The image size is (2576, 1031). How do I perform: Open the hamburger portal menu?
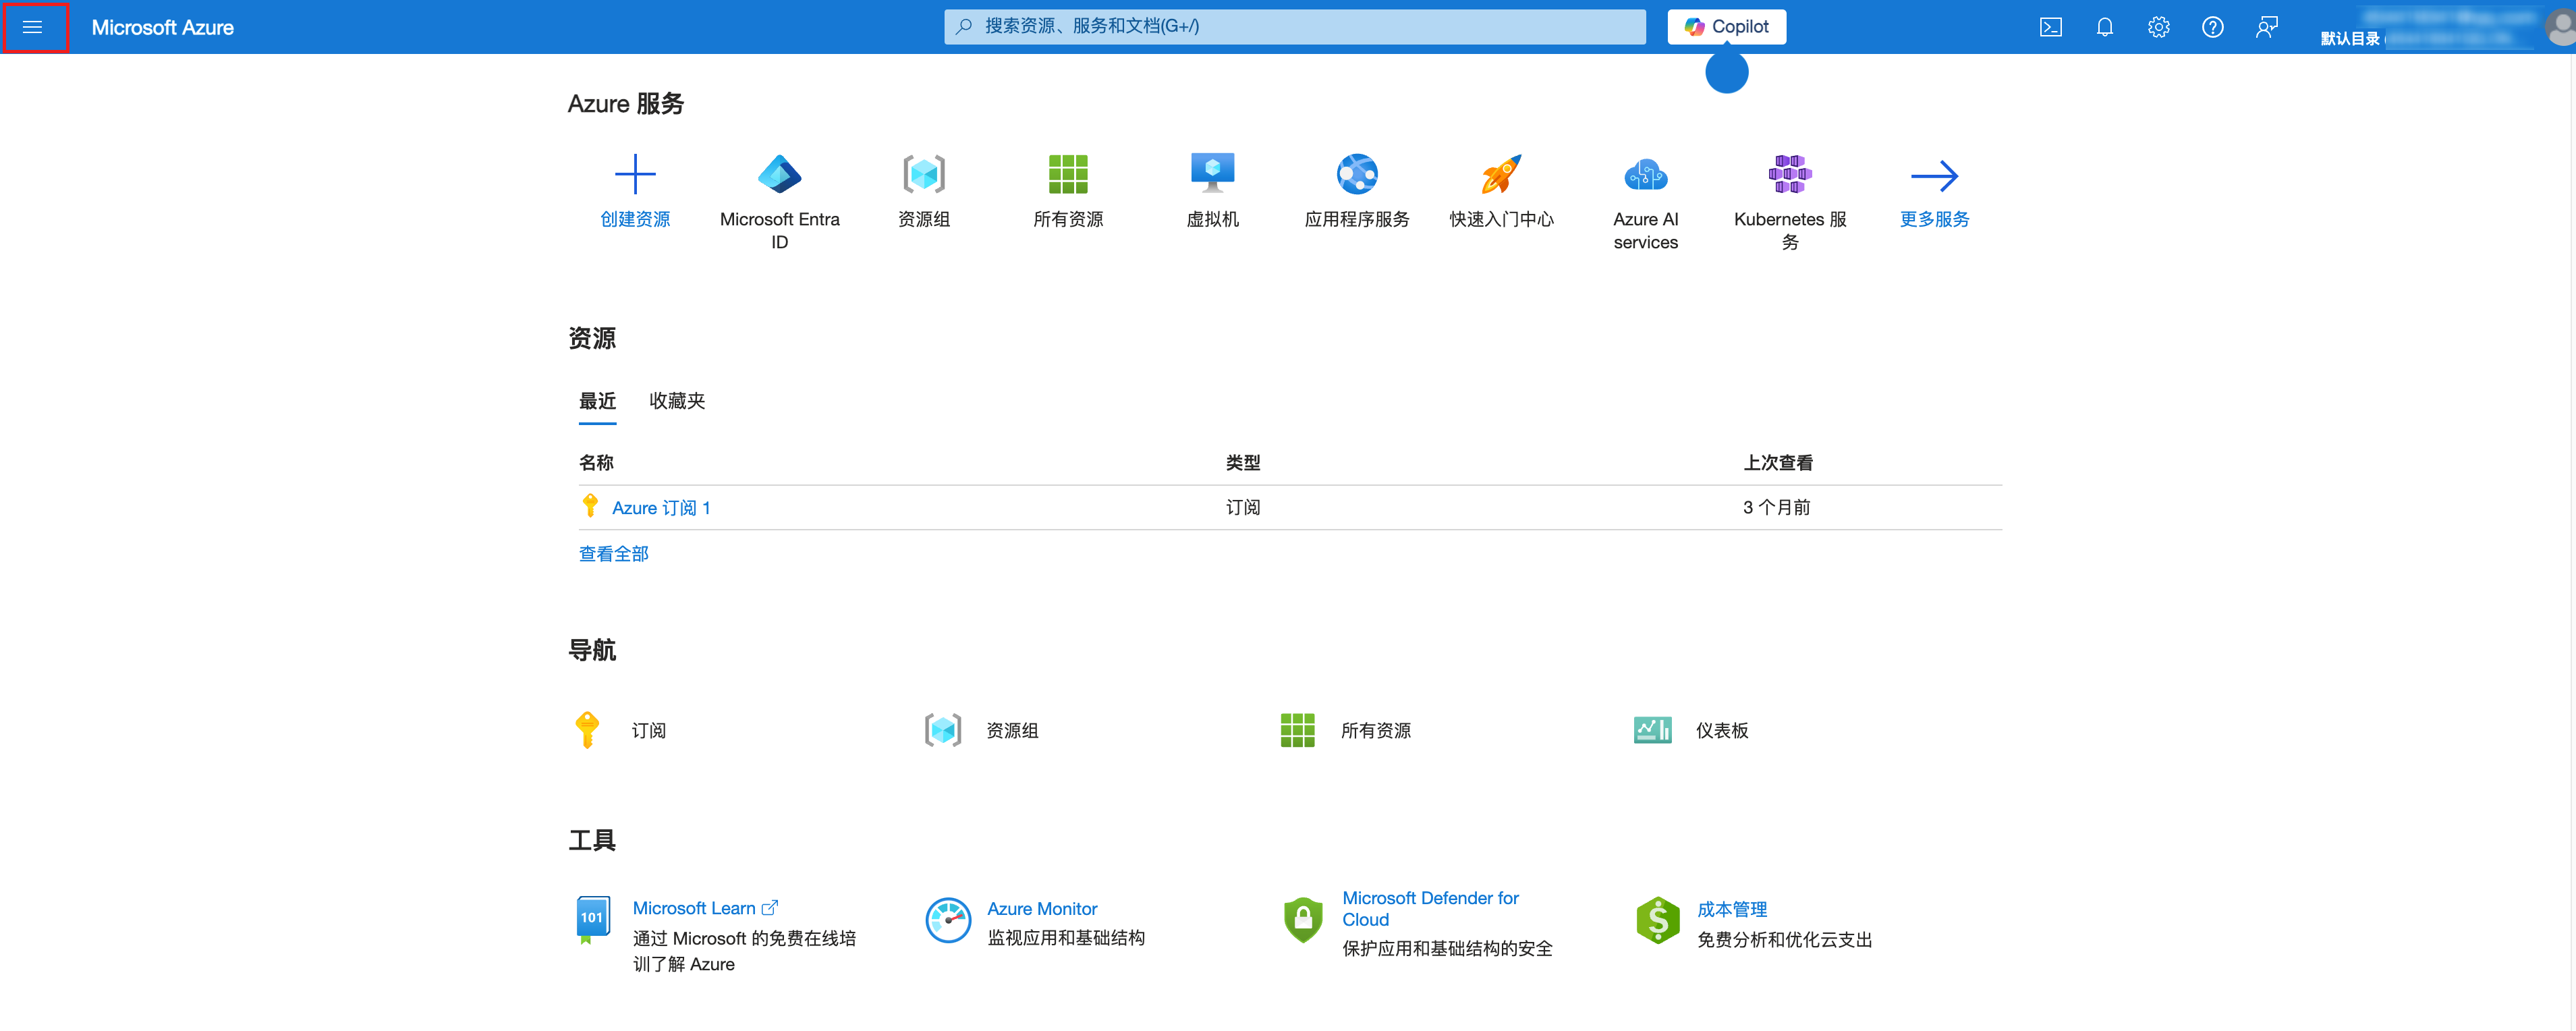tap(32, 27)
